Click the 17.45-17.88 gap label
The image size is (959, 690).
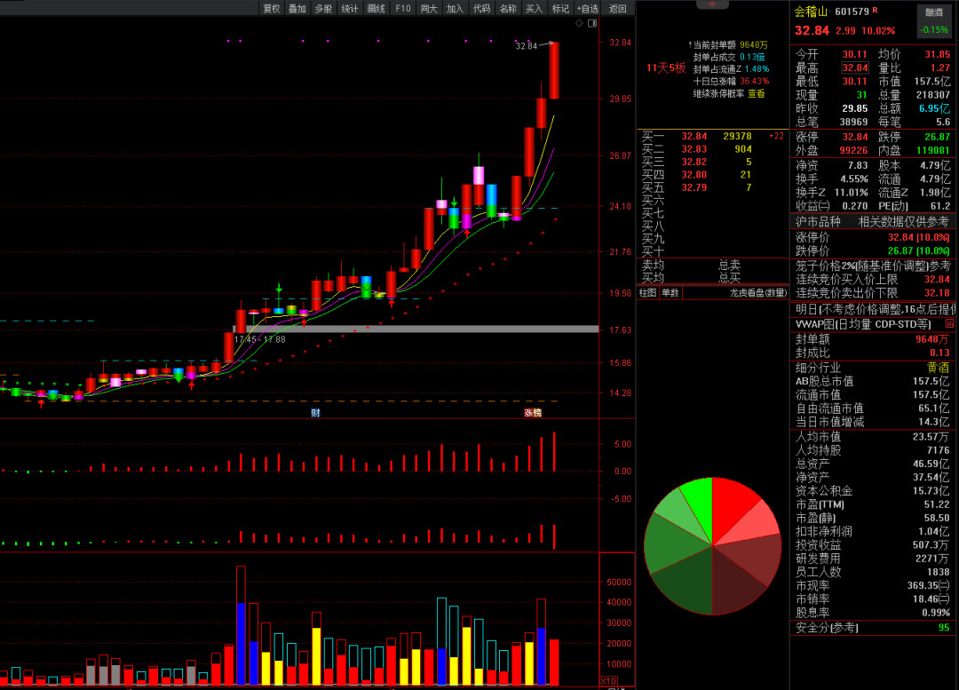pos(260,339)
